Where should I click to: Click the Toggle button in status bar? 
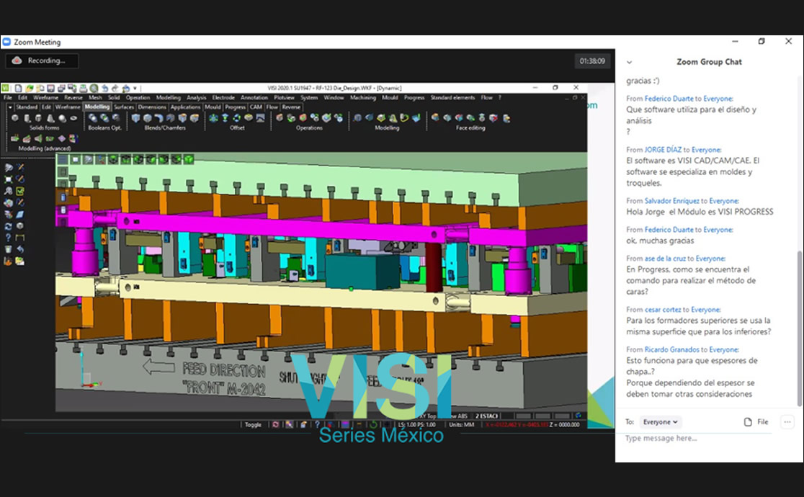253,425
